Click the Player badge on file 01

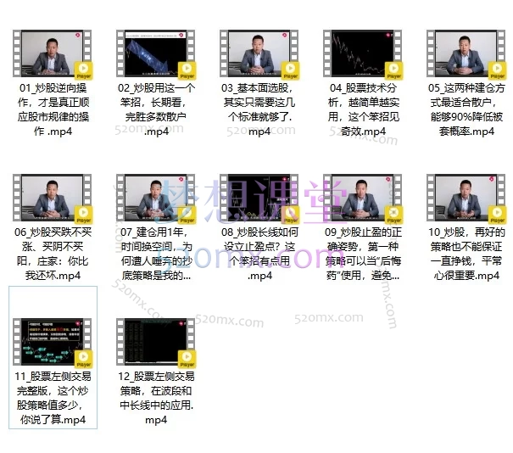coord(83,70)
